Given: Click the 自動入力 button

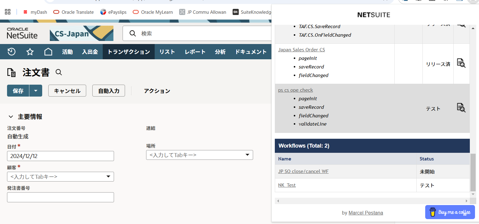Looking at the screenshot, I should click(109, 91).
